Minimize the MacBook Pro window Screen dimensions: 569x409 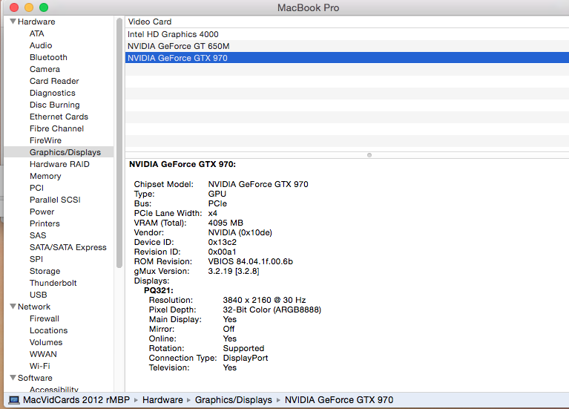point(29,7)
